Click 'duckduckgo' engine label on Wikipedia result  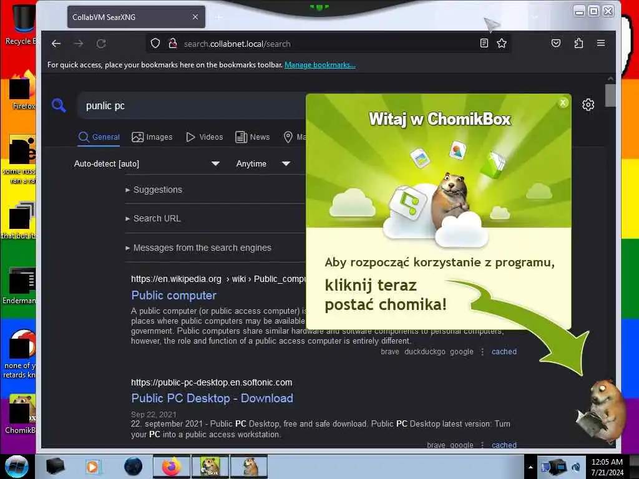coord(424,352)
